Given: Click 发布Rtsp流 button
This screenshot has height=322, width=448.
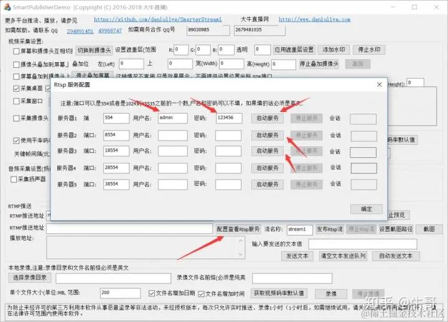Looking at the screenshot, I should (329, 229).
